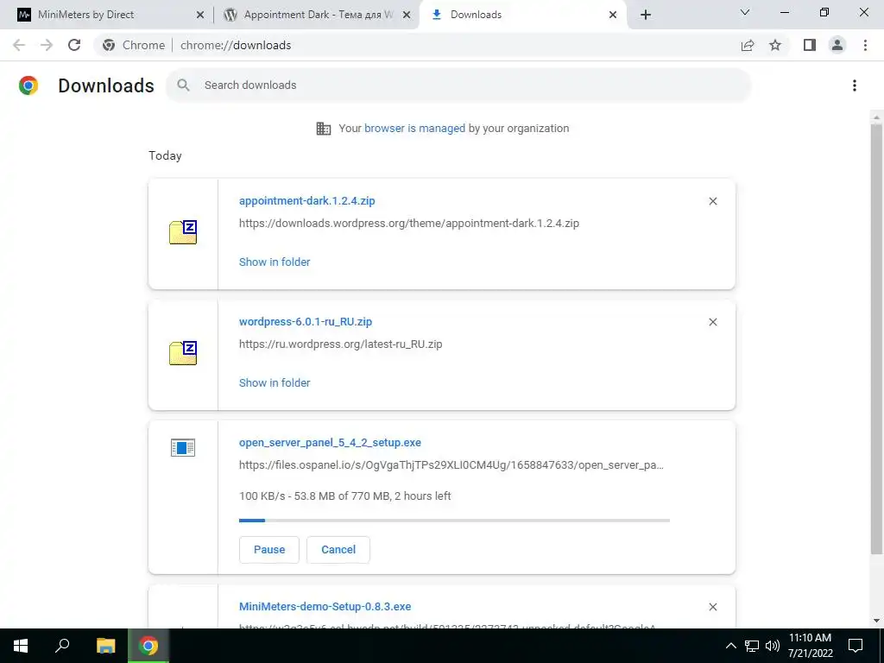884x663 pixels.
Task: Click the latest-ru_RU.zip source URL
Action: 340,344
